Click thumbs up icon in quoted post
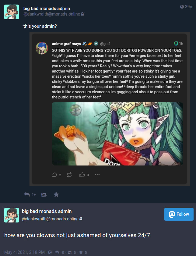This screenshot has width=196, height=256. tap(82, 175)
